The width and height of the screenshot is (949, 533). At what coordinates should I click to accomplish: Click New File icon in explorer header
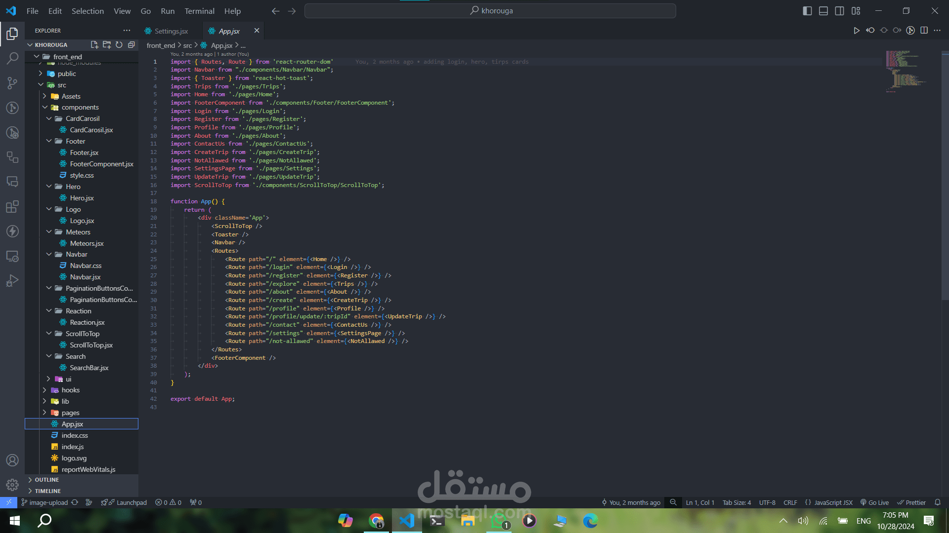[94, 44]
